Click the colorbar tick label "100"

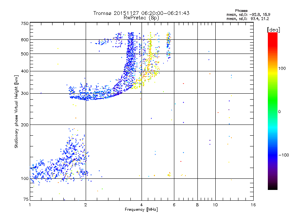(x=282, y=68)
